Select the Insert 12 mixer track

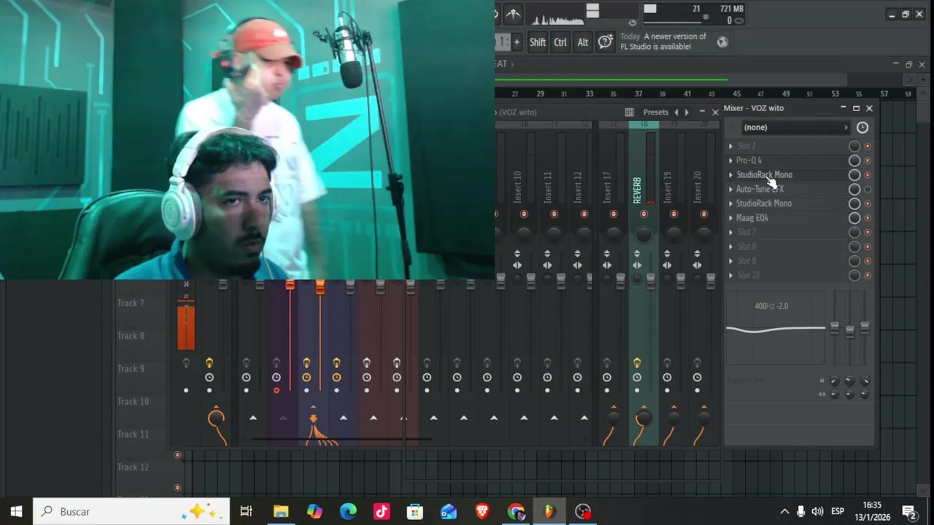(x=578, y=187)
